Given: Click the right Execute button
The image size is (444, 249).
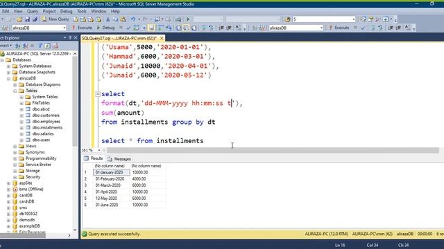Looking at the screenshot, I should [339, 28].
